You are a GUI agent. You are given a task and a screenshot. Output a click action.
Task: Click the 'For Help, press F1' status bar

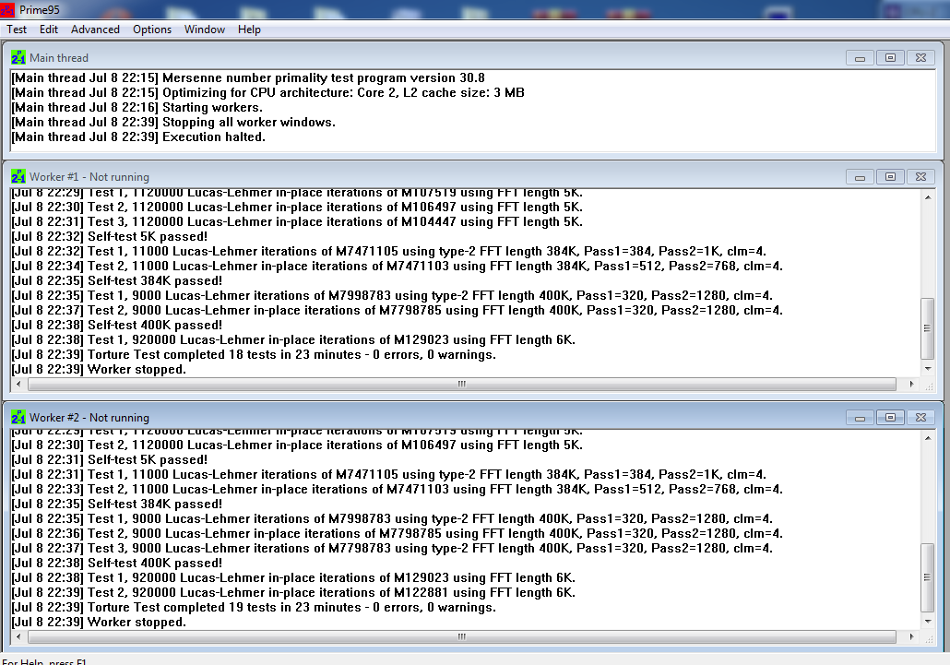(44, 661)
